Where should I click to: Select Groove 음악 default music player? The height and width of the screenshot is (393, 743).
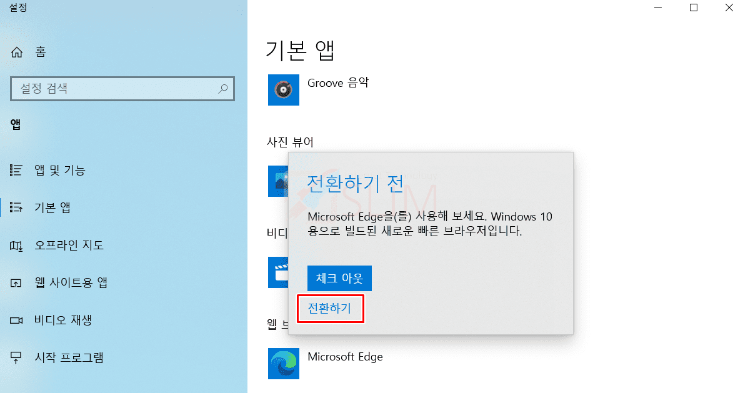pyautogui.click(x=338, y=83)
